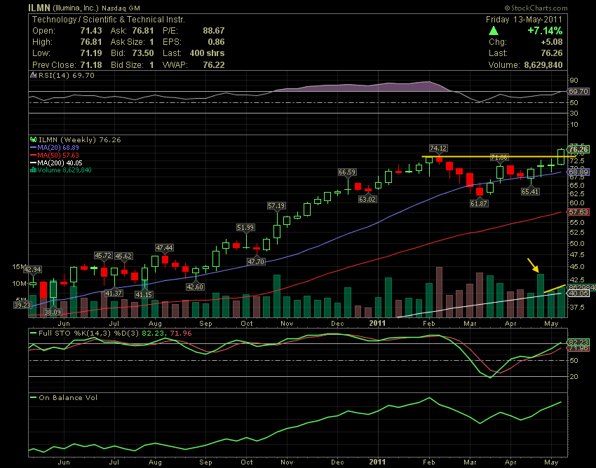This screenshot has height=468, width=596.
Task: Click the VWAP value 76.22
Action: [214, 65]
